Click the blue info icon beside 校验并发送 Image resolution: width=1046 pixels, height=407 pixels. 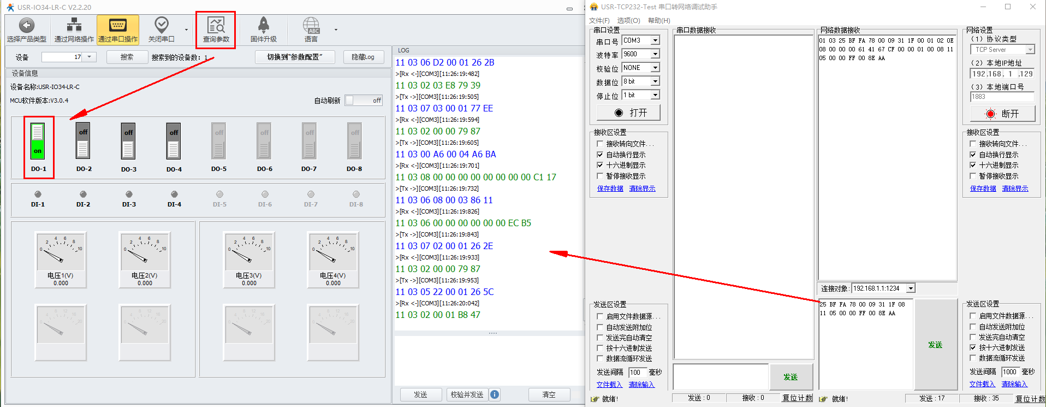(495, 394)
